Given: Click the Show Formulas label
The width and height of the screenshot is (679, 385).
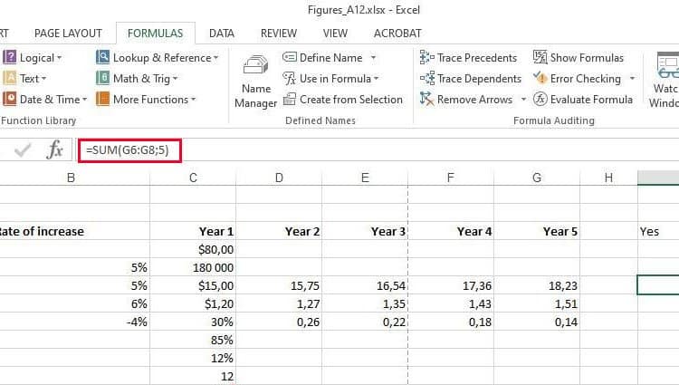Looking at the screenshot, I should [x=587, y=58].
